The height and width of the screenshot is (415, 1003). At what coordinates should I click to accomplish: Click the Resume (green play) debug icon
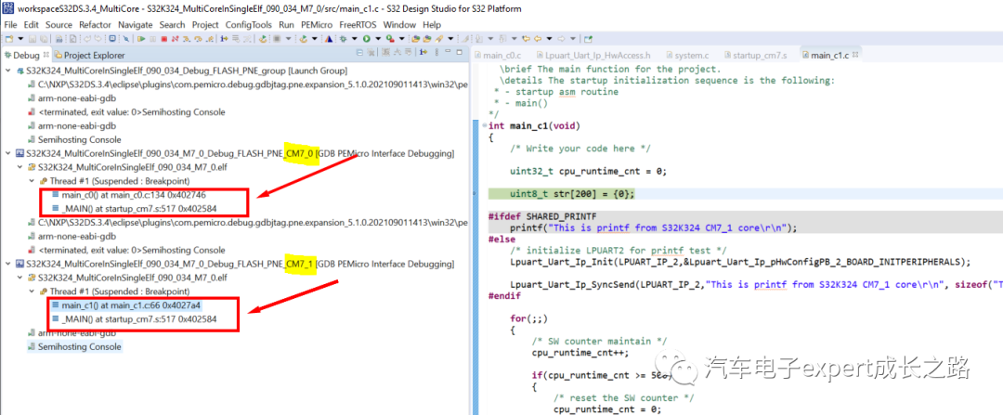[141, 38]
